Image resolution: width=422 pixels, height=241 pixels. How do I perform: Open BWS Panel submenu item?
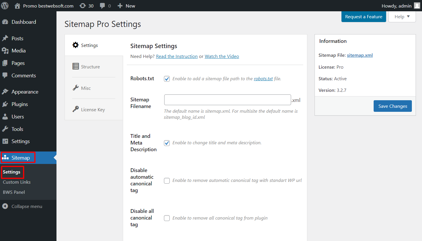(14, 192)
